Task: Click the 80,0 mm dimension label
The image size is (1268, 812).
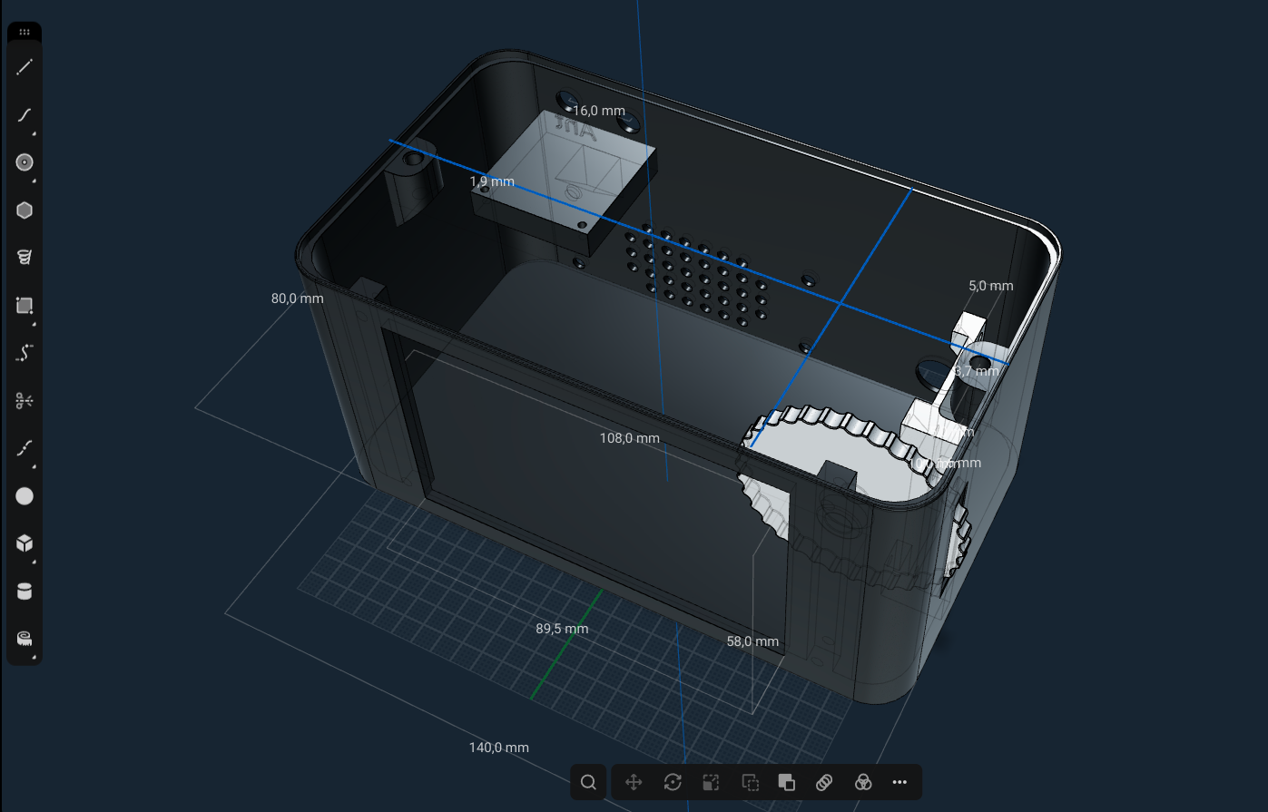Action: click(x=297, y=298)
